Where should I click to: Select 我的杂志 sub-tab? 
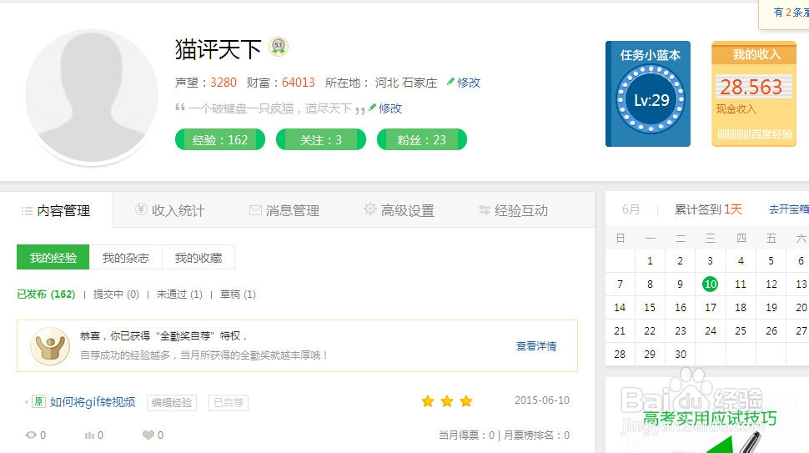(126, 257)
